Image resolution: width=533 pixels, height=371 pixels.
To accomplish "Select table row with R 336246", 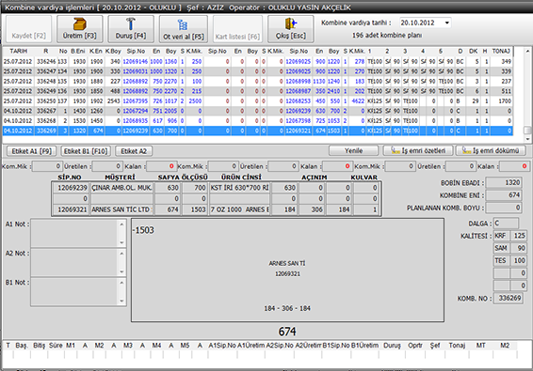I will pos(258,62).
